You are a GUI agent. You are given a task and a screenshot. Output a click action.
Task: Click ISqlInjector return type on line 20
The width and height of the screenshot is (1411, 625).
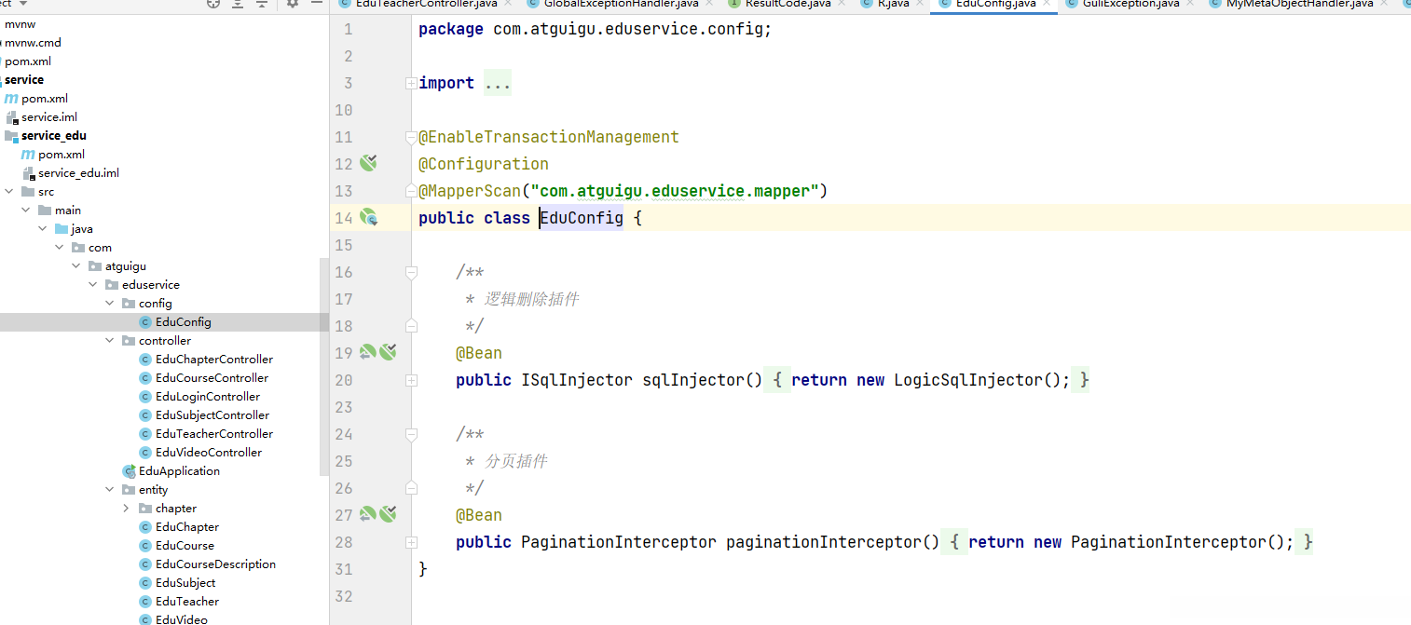[x=577, y=380]
